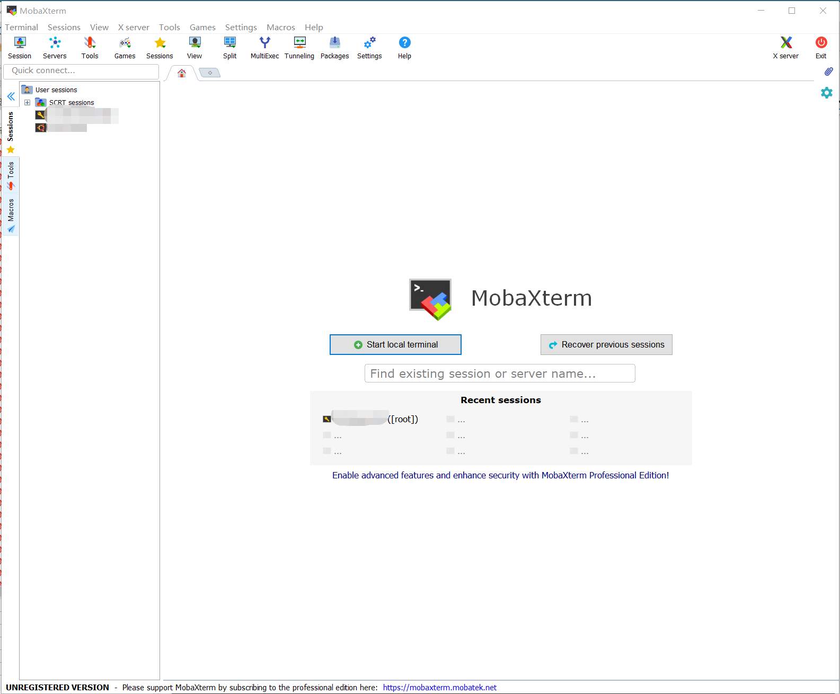This screenshot has width=840, height=694.
Task: Focus the Find existing session search box
Action: pyautogui.click(x=500, y=373)
